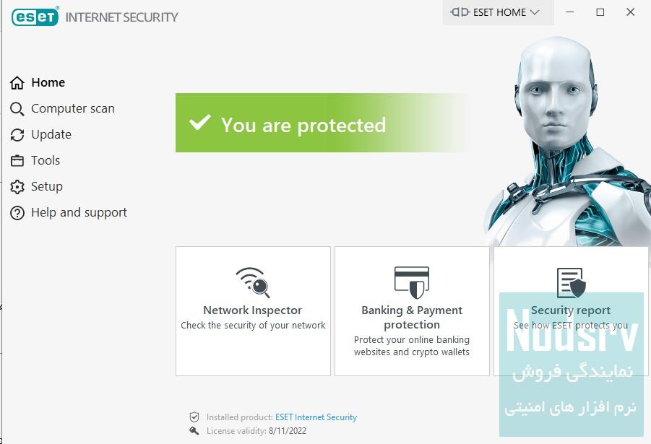The height and width of the screenshot is (444, 651).
Task: Click the Setup gear icon
Action: tap(17, 187)
